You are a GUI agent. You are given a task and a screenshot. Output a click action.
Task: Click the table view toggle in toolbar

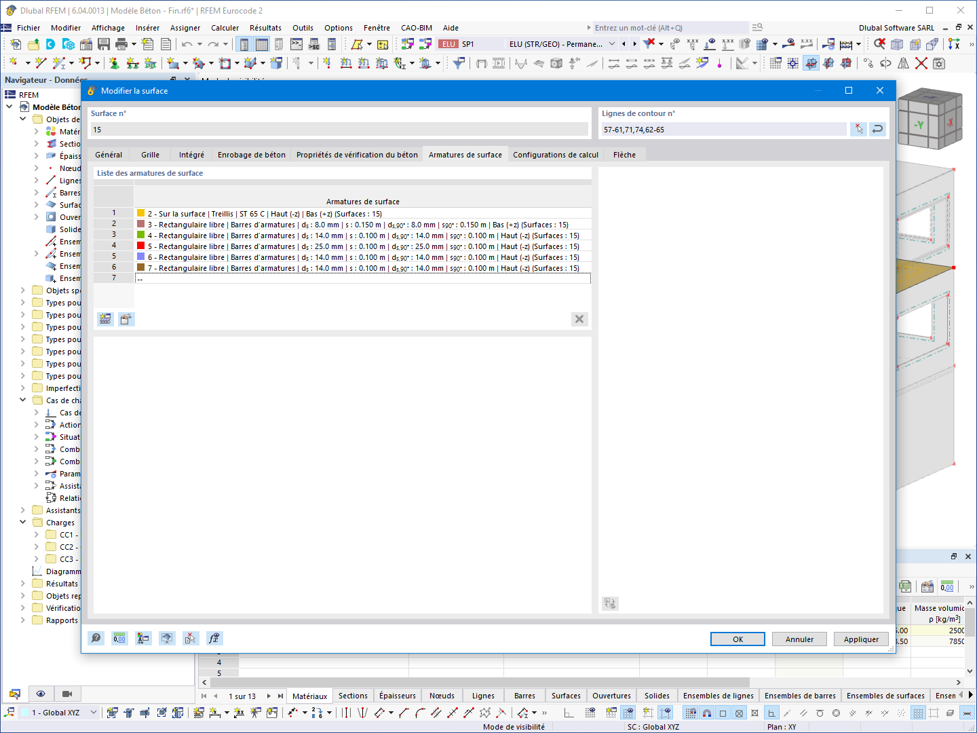click(262, 44)
